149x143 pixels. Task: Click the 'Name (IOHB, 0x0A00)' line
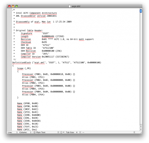pyautogui.click(x=29, y=115)
